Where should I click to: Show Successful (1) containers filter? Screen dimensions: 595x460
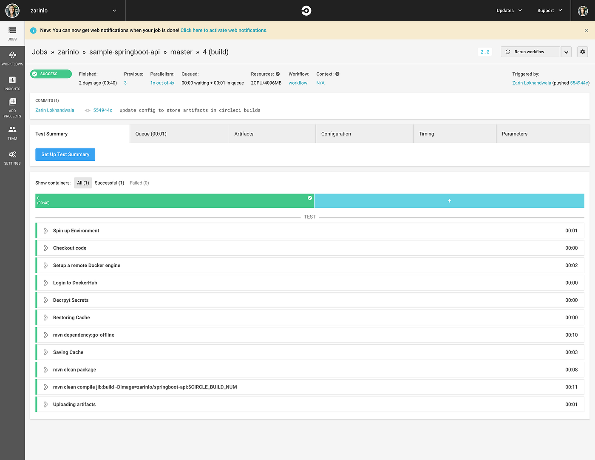pos(109,183)
